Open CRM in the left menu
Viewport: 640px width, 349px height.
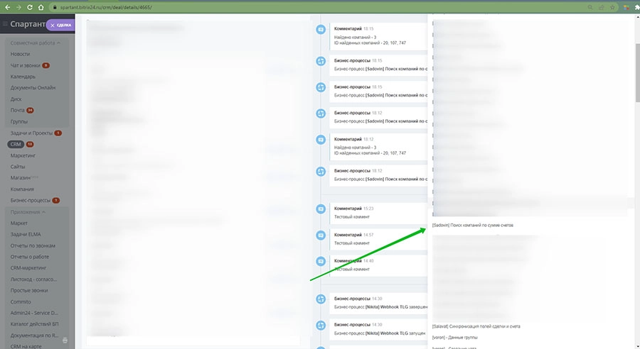pos(16,144)
